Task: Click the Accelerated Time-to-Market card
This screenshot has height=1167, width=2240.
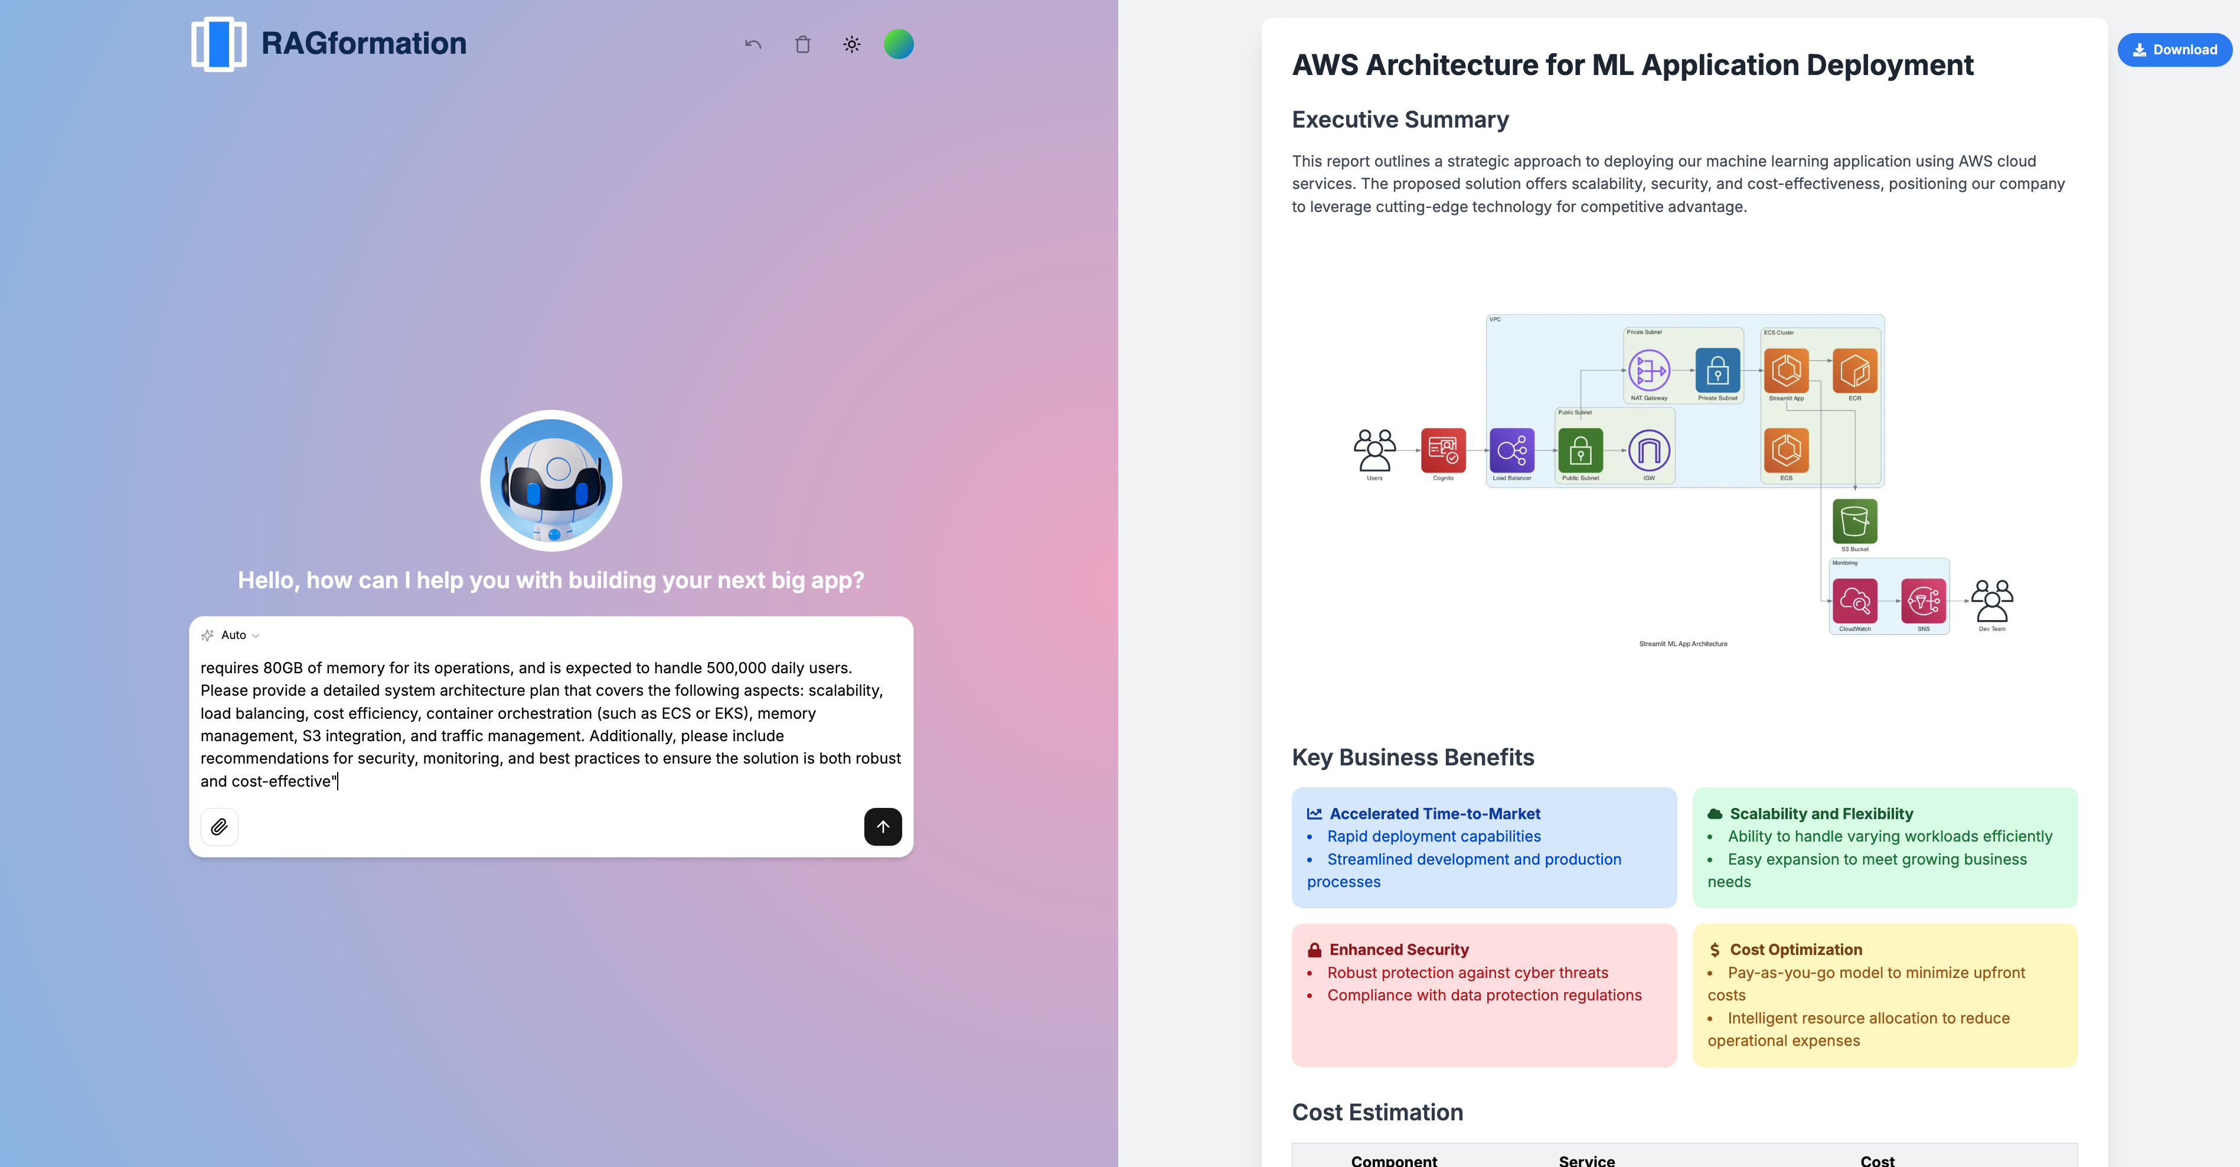Action: tap(1484, 847)
